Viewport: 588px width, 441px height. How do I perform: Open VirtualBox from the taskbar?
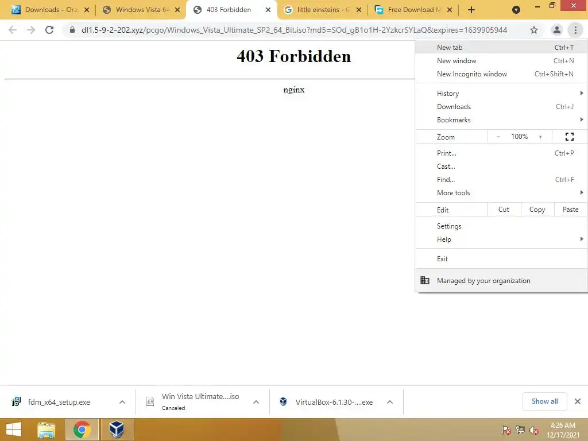[117, 430]
